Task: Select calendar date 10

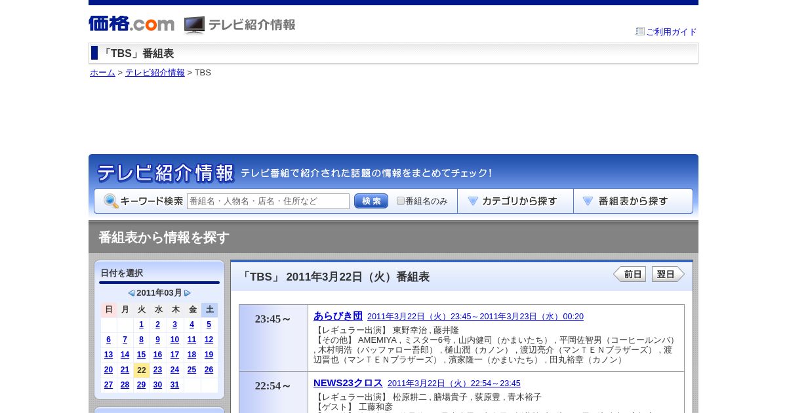Action: tap(174, 340)
